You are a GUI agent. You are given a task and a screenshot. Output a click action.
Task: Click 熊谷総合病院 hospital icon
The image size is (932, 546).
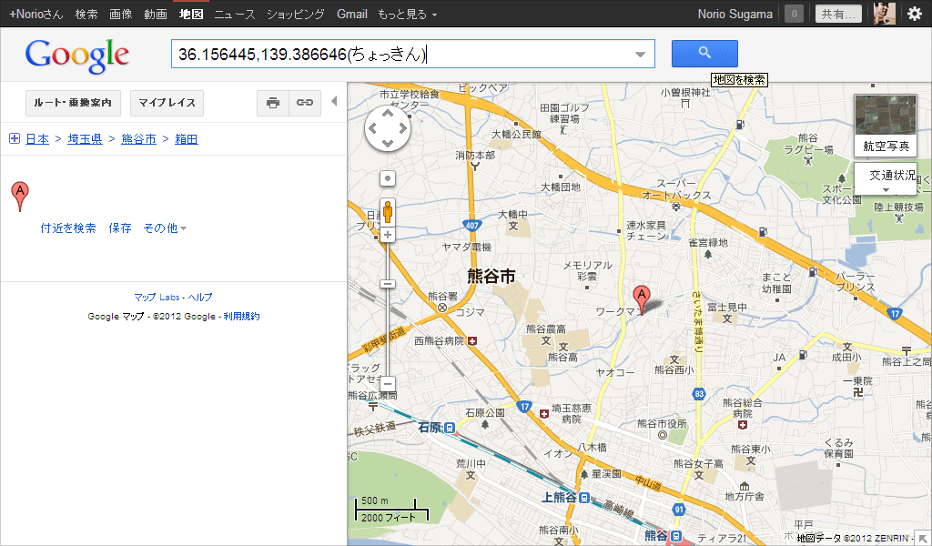pos(743,425)
